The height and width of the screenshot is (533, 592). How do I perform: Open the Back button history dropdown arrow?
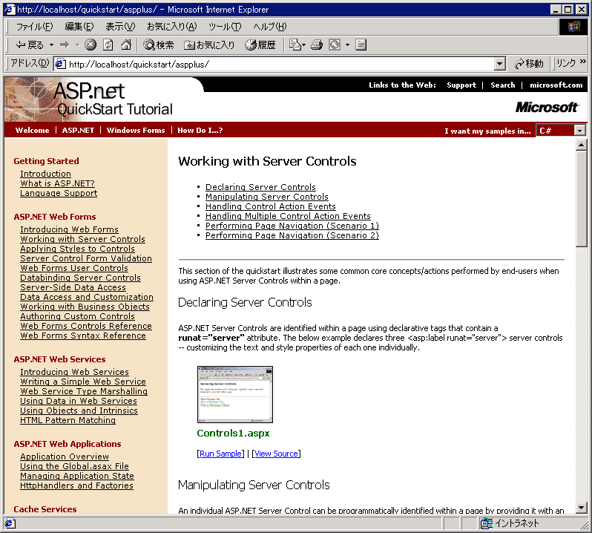(x=51, y=45)
